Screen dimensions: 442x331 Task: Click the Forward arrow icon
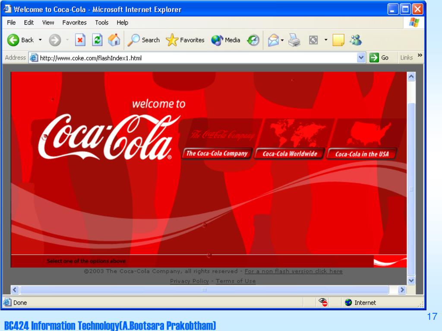point(55,40)
